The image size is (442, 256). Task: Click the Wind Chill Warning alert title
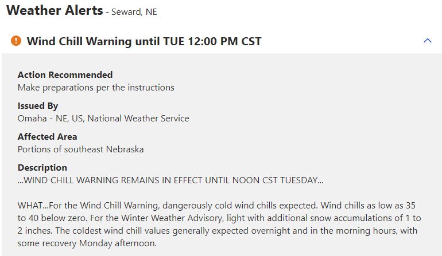[94, 41]
